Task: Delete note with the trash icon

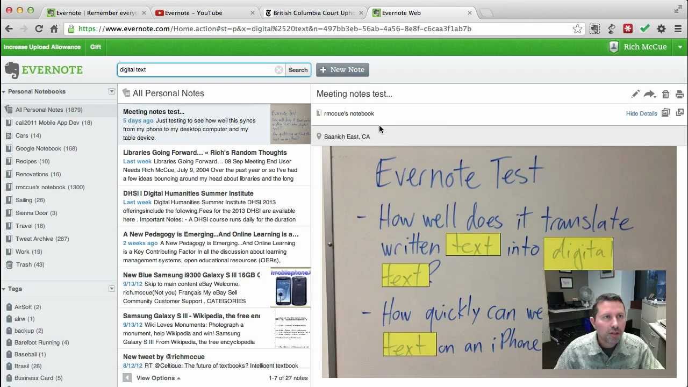Action: click(x=665, y=94)
